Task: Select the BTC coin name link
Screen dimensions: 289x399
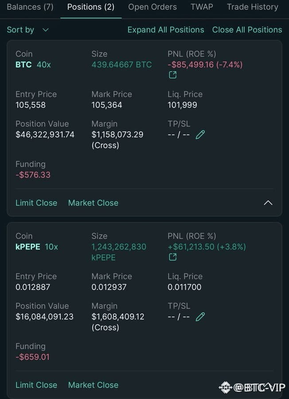Action: click(23, 65)
